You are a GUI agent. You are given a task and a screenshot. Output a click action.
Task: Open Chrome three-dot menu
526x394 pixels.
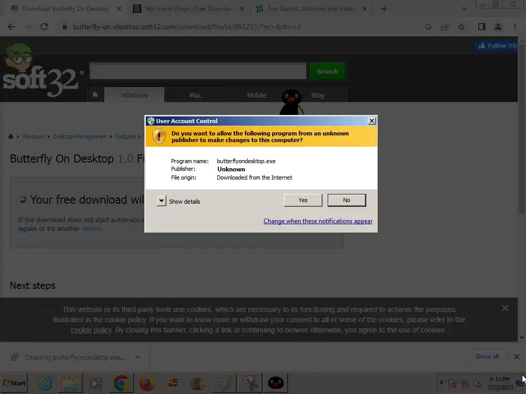pos(515,27)
